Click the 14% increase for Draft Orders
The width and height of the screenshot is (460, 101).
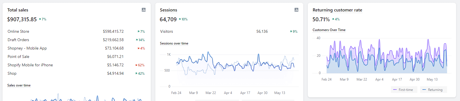(x=140, y=40)
